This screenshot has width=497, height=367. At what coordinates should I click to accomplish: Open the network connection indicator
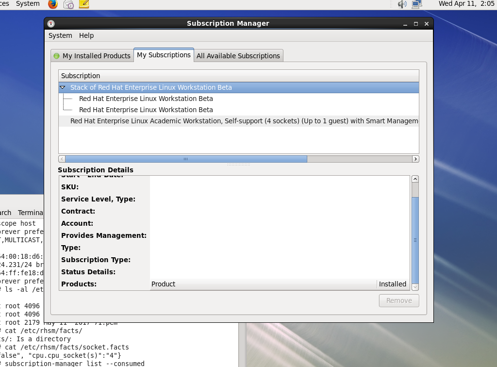(x=417, y=4)
